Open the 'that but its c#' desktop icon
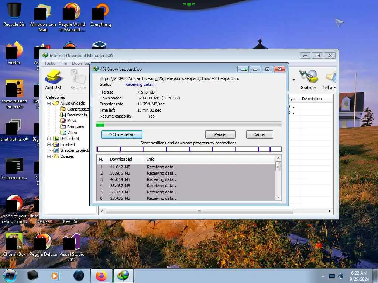This screenshot has width=378, height=283. click(x=14, y=130)
